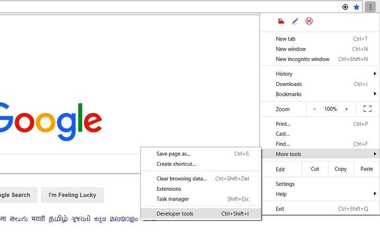Screen dimensions: 380x232
Task: Click the I'm Feeling Lucky button
Action: (x=72, y=195)
